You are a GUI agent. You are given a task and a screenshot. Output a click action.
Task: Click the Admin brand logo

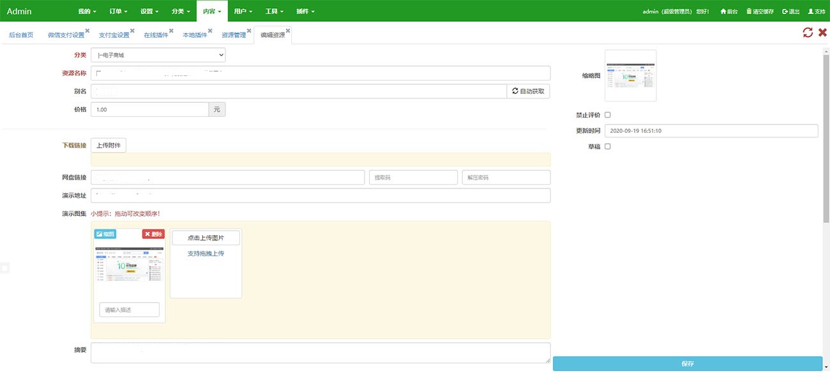[19, 12]
